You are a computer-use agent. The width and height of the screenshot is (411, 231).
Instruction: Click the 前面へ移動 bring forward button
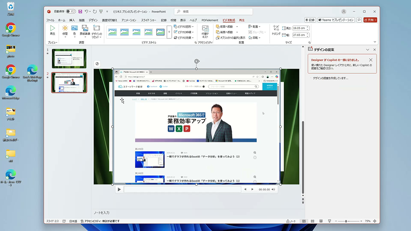tap(224, 26)
